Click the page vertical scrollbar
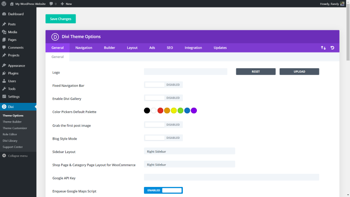Viewport: 350px width, 197px height. tap(348, 32)
